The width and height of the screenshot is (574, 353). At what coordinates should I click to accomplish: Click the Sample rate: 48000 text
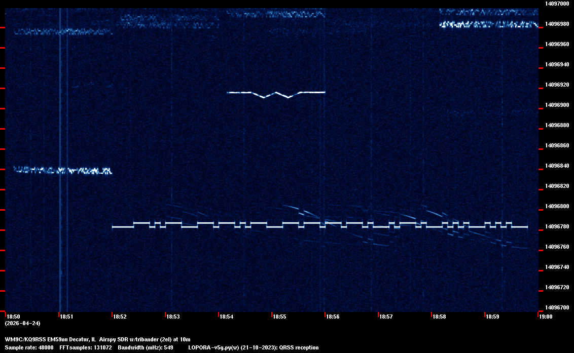coord(28,347)
